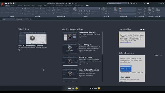The width and height of the screenshot is (165, 93).
Task: Expand the Utilities panel
Action: pos(141,17)
